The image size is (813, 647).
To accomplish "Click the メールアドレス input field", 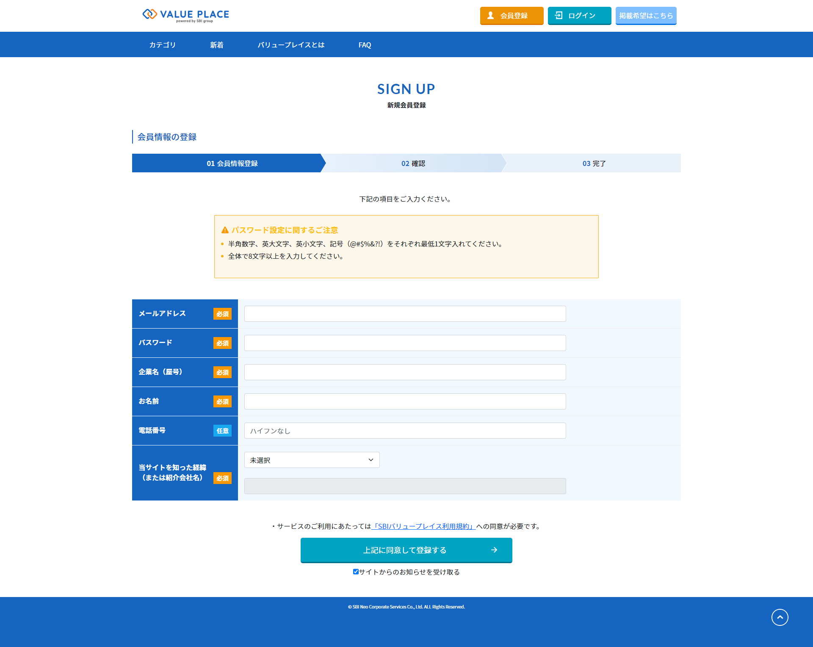I will [405, 314].
